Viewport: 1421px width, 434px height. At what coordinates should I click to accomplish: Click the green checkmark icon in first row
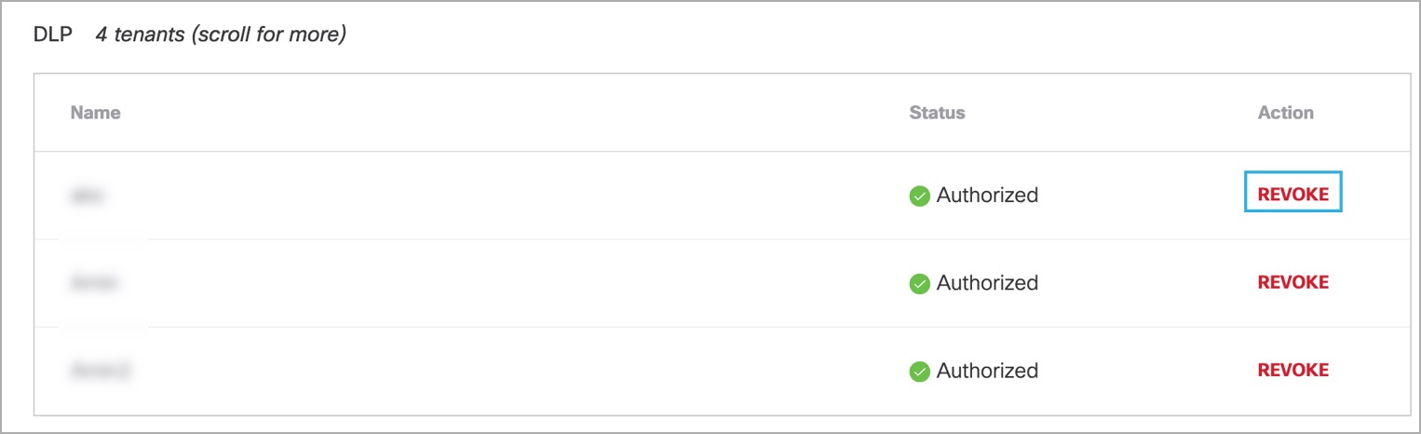tap(920, 196)
